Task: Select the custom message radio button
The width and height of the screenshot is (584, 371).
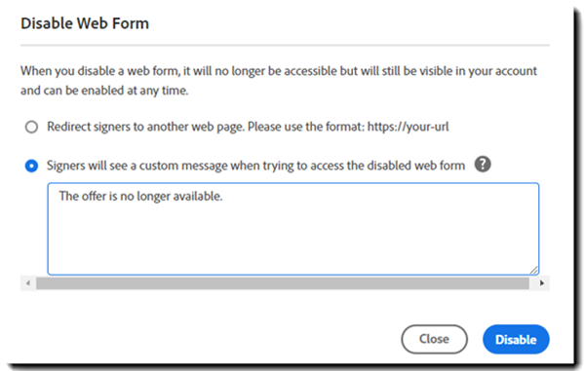Action: (x=31, y=166)
